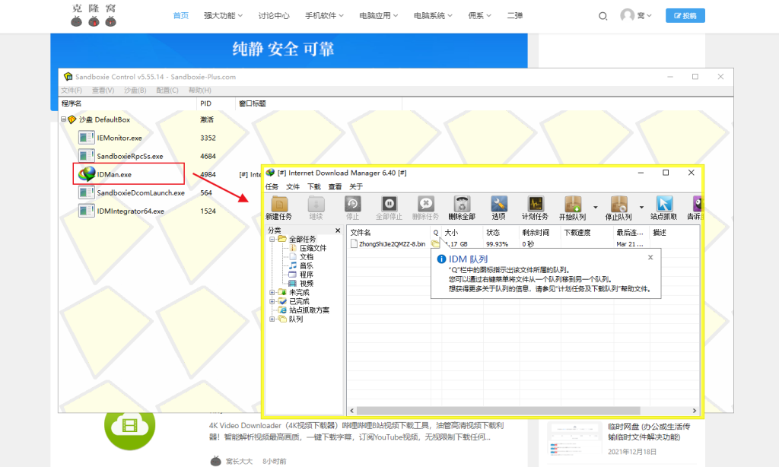Collapse the DefaultBox sandbox tree node
Screen dimensions: 779x467
(64, 119)
